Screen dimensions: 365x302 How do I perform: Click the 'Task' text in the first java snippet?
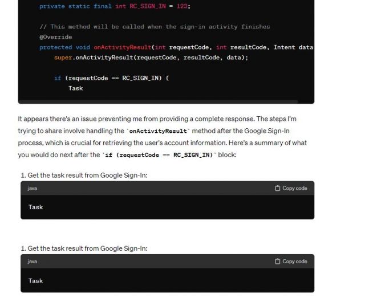[x=35, y=207]
